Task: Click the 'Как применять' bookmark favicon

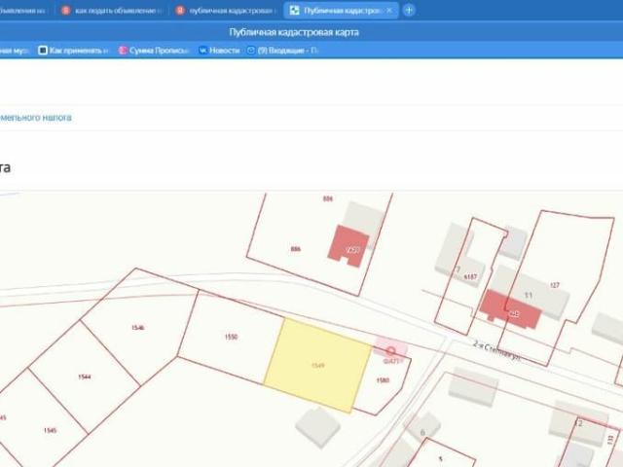Action: [43, 51]
